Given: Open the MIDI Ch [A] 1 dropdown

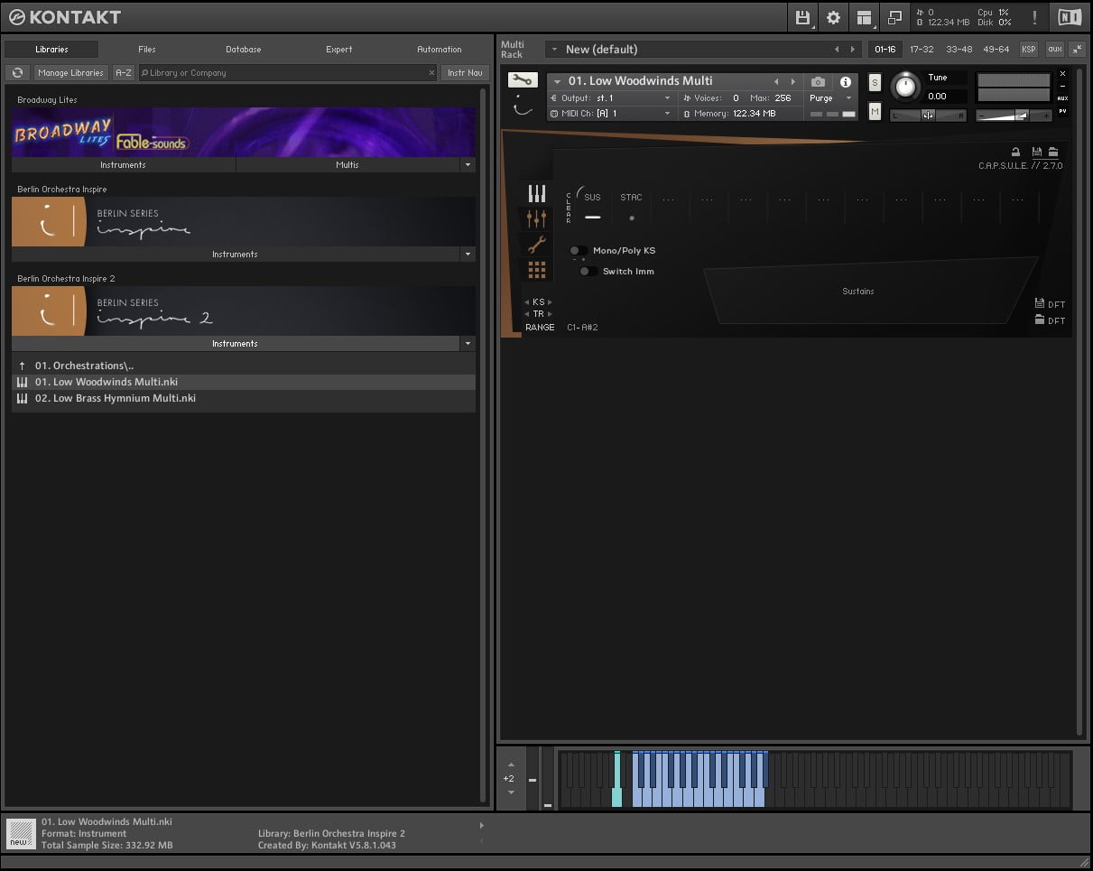Looking at the screenshot, I should (x=611, y=114).
